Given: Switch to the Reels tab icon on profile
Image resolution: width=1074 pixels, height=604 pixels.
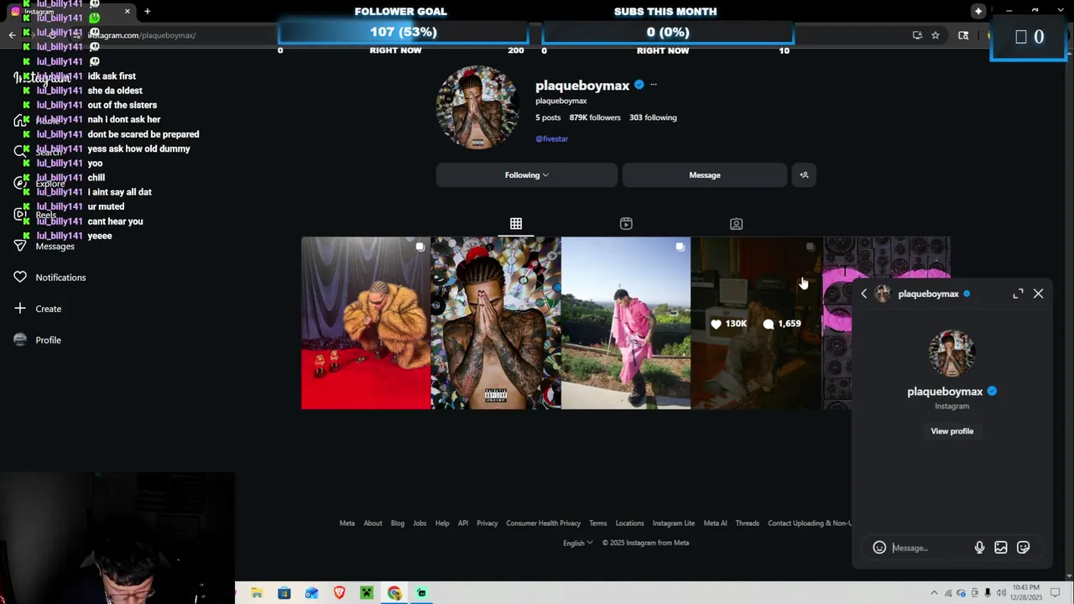Looking at the screenshot, I should pyautogui.click(x=626, y=224).
